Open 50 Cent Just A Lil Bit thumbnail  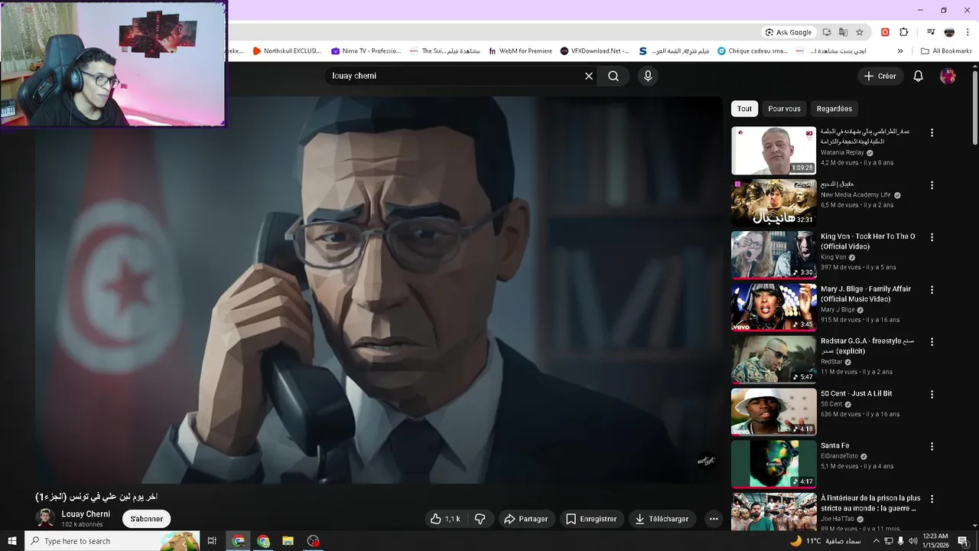pos(773,412)
